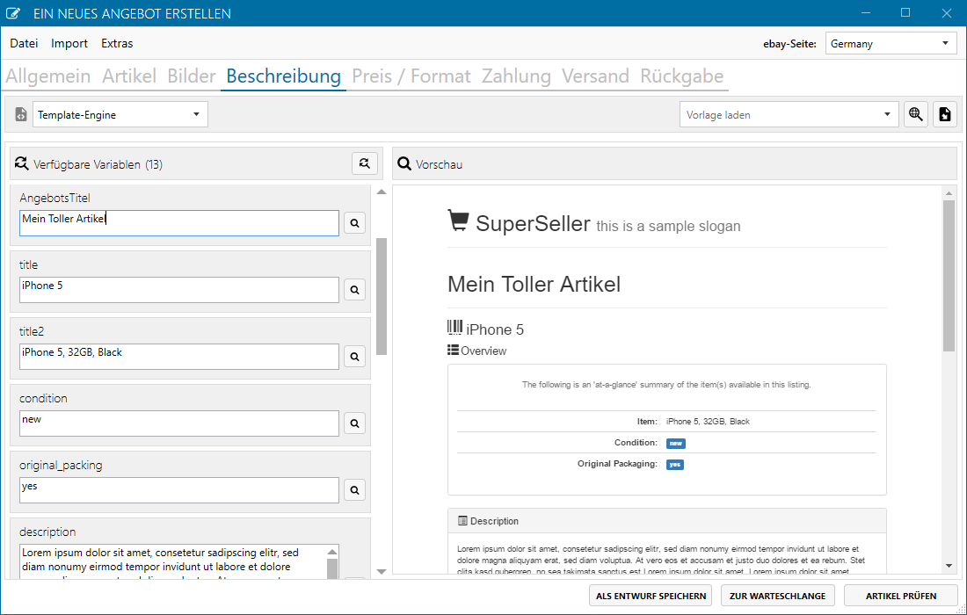
Task: Click the title input containing iPhone 5
Action: [178, 290]
